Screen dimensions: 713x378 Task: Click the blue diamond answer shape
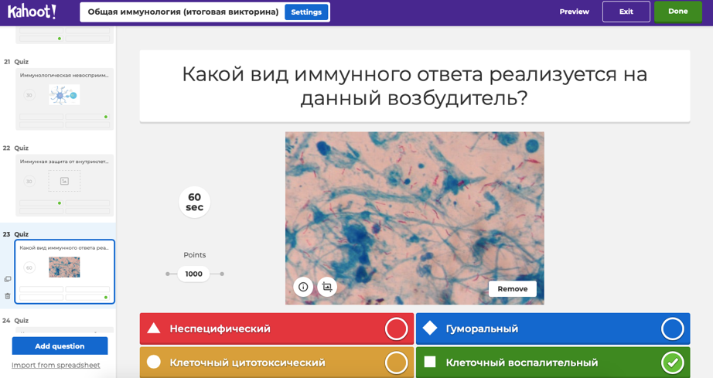(x=430, y=329)
